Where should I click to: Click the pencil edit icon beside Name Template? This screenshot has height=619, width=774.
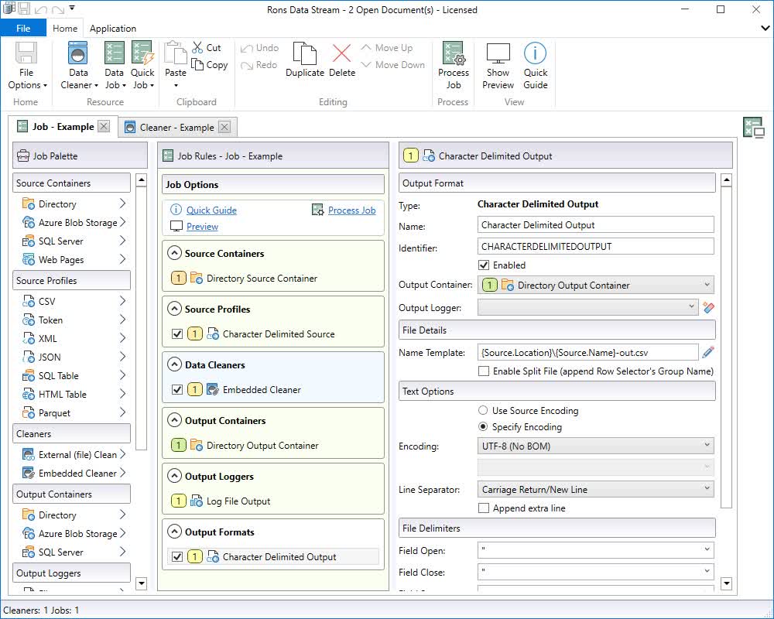[x=708, y=352]
